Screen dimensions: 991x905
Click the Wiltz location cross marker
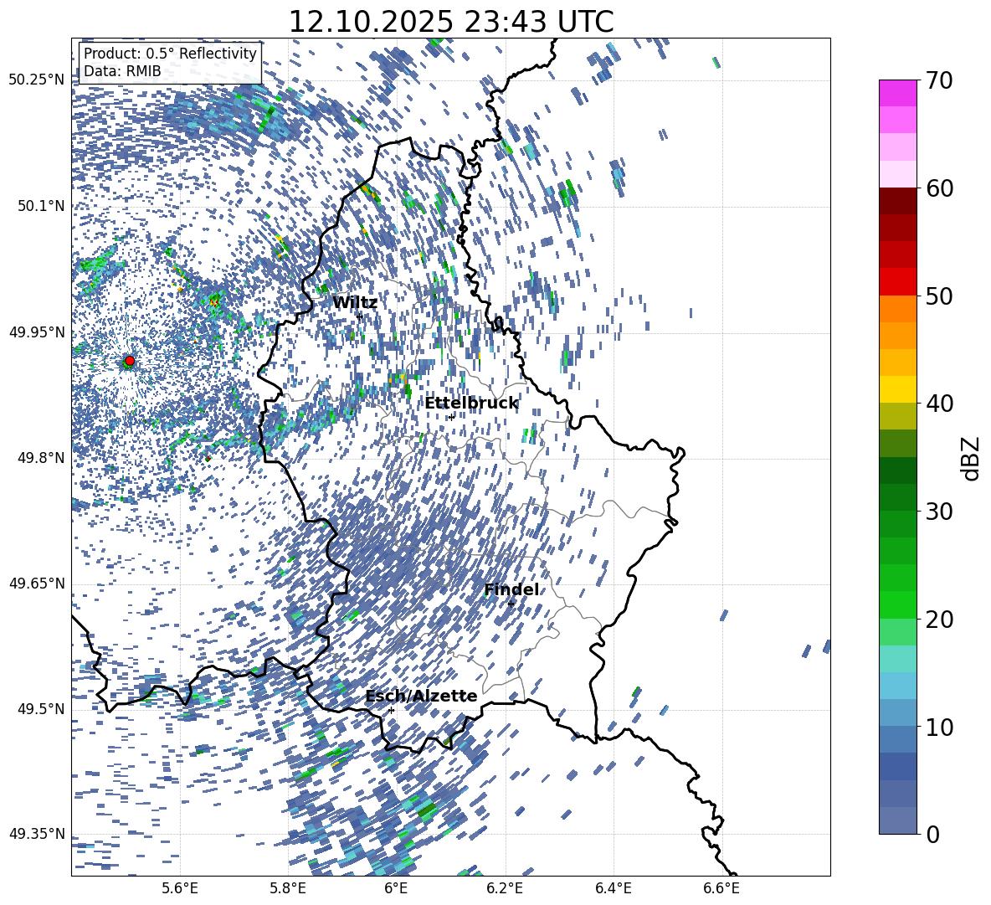[x=360, y=316]
